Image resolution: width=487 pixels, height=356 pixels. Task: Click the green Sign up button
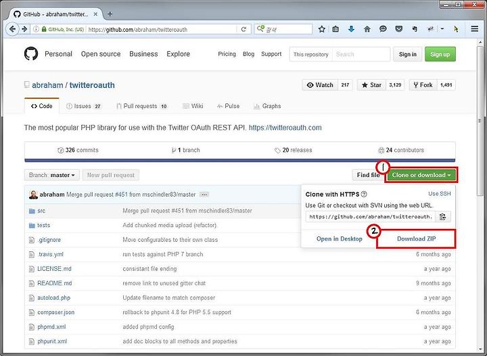point(440,54)
